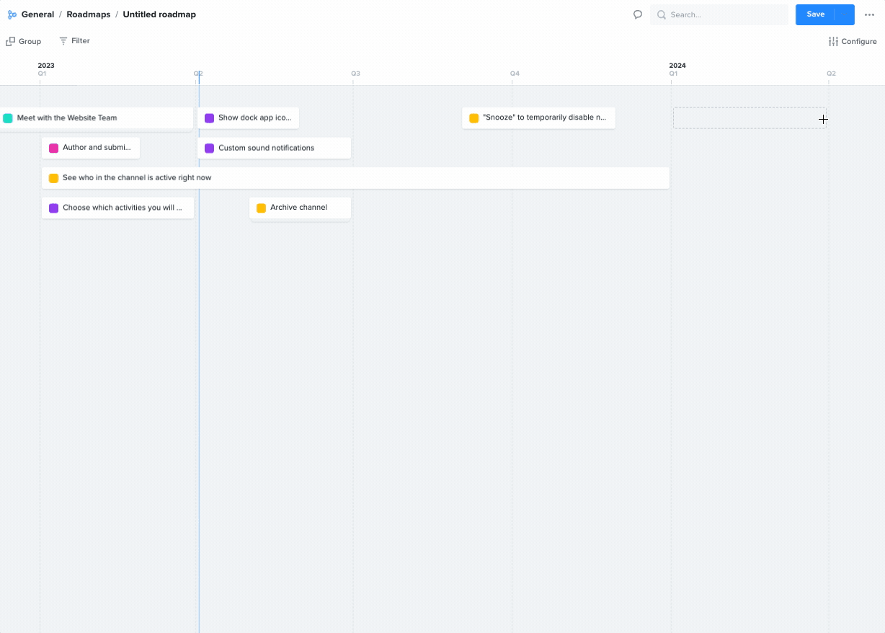
Task: Click the Configure sliders icon
Action: click(x=833, y=41)
